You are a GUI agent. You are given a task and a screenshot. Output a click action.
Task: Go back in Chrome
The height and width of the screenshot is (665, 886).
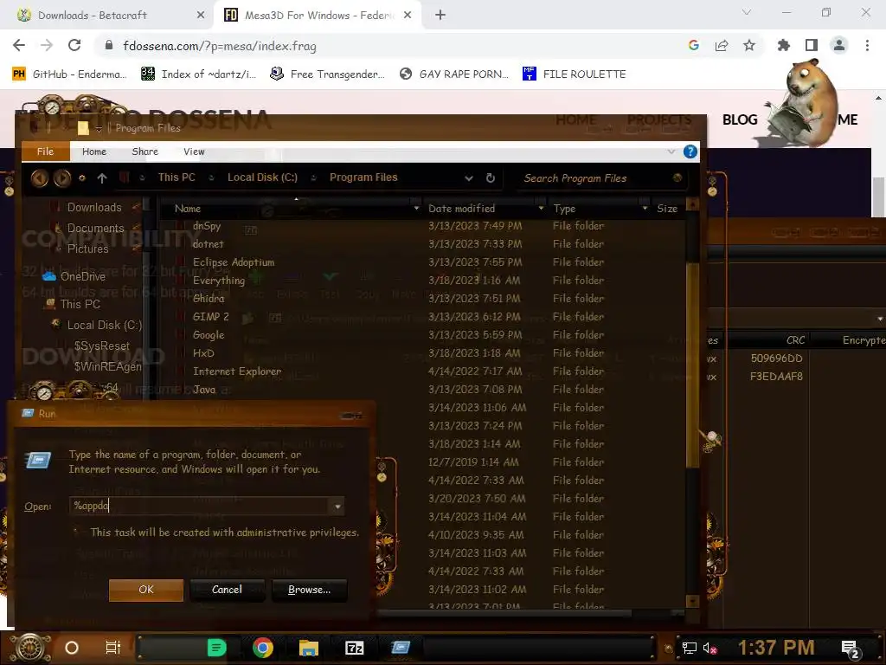(x=19, y=46)
